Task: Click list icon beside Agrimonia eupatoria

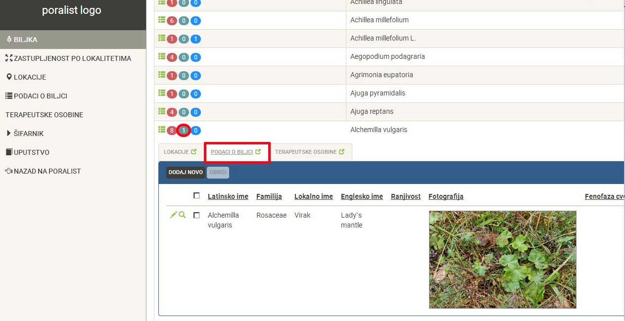Action: [x=161, y=75]
